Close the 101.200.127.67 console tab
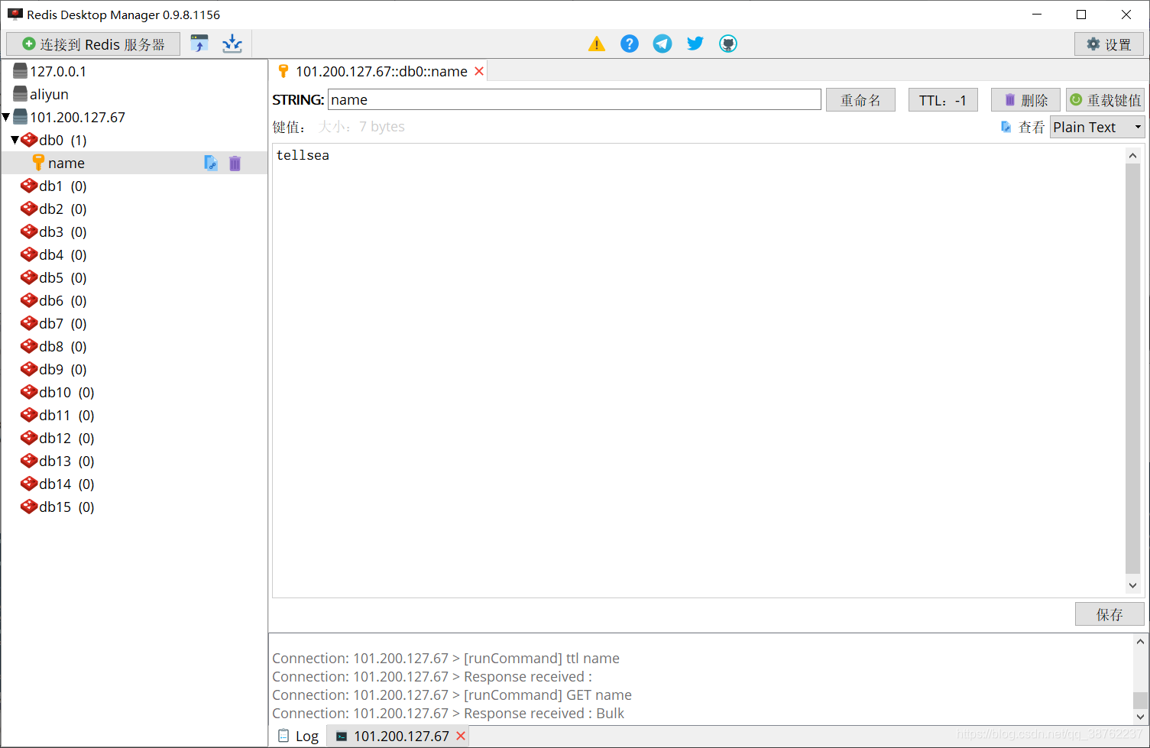1150x748 pixels. (461, 736)
